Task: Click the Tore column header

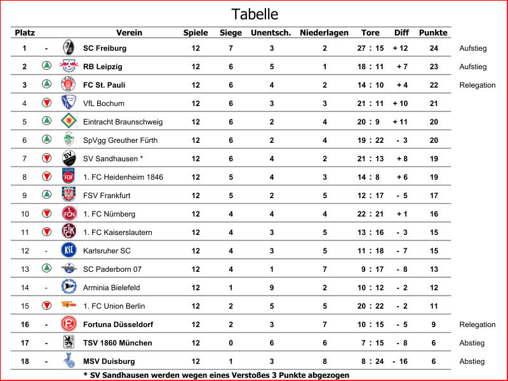Action: tap(370, 32)
